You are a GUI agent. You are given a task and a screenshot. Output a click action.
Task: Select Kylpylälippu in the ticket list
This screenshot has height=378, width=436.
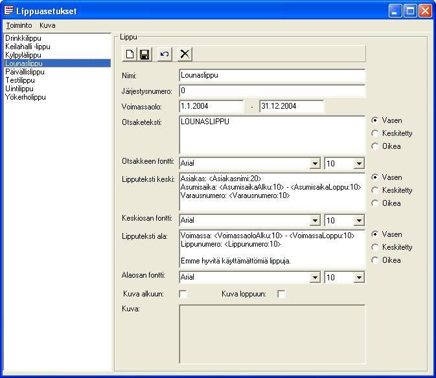pos(57,55)
